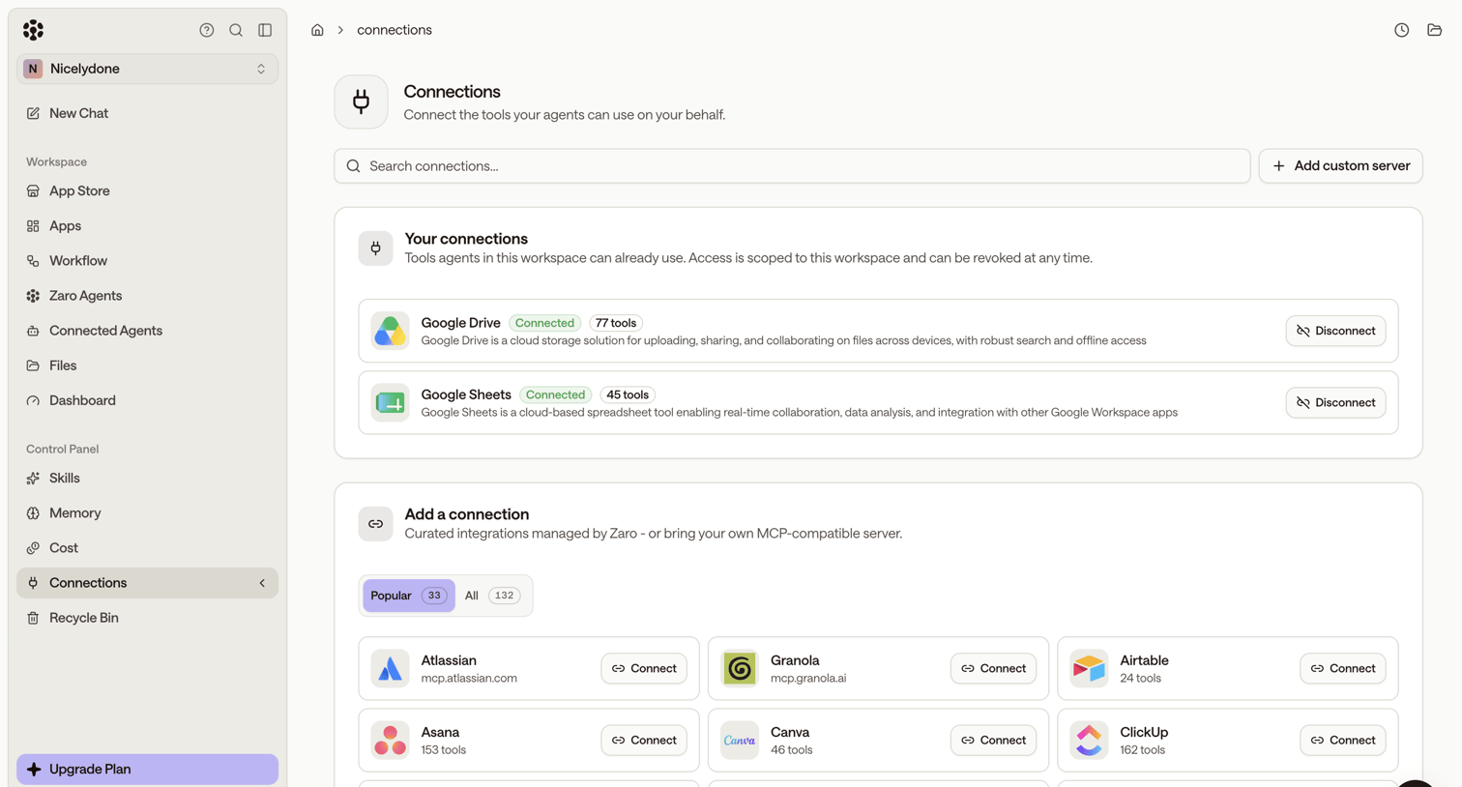Open Memory in Control Panel
The height and width of the screenshot is (787, 1462).
pos(147,512)
